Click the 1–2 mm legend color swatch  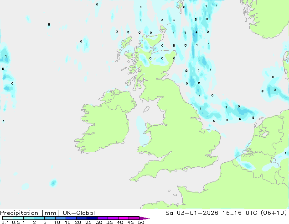point(29,218)
